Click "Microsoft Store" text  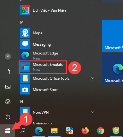coord(46,90)
